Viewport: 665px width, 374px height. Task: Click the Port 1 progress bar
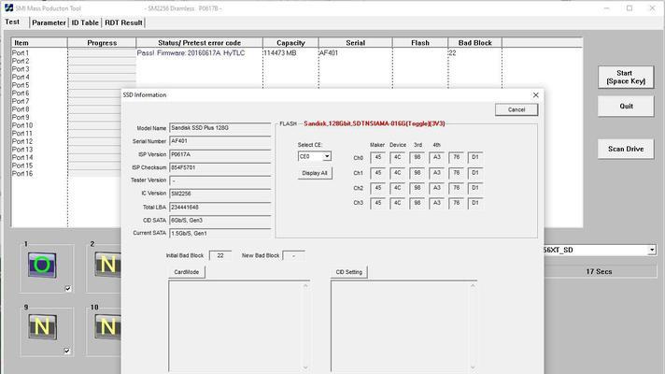pos(102,53)
